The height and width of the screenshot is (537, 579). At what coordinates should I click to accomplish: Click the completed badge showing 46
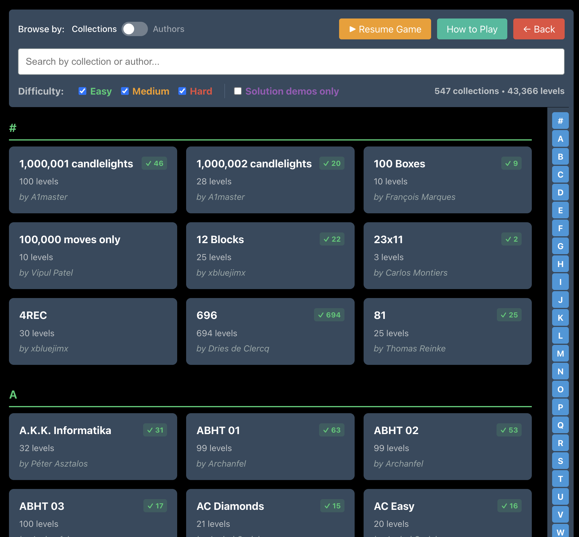(x=154, y=163)
